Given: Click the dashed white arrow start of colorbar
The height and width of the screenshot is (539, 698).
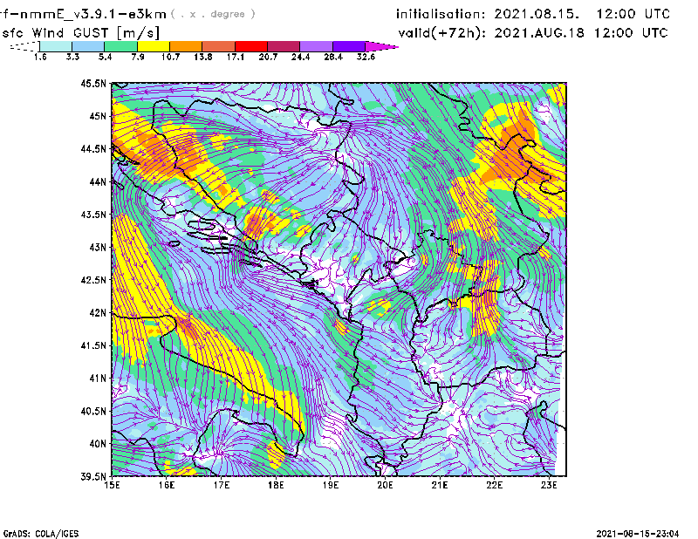Looking at the screenshot, I should [x=24, y=46].
